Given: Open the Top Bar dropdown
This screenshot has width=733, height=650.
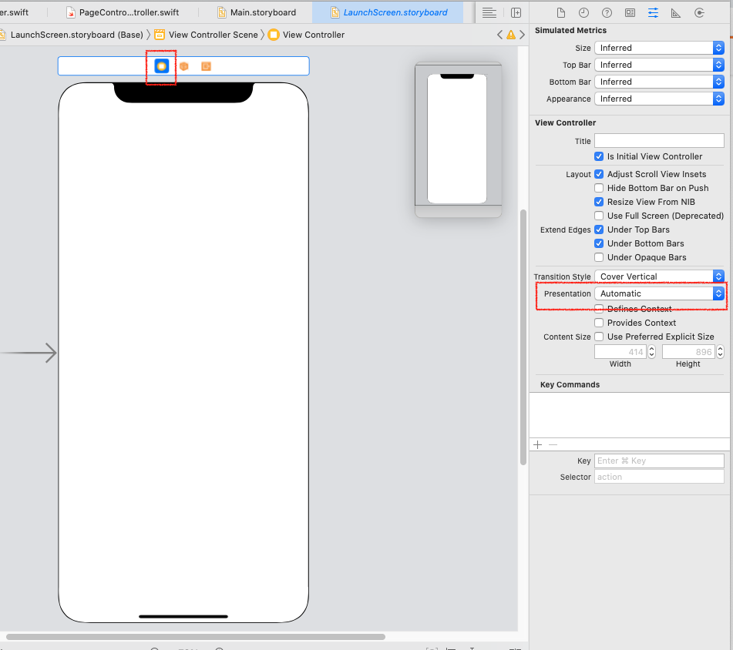Looking at the screenshot, I should tap(659, 65).
